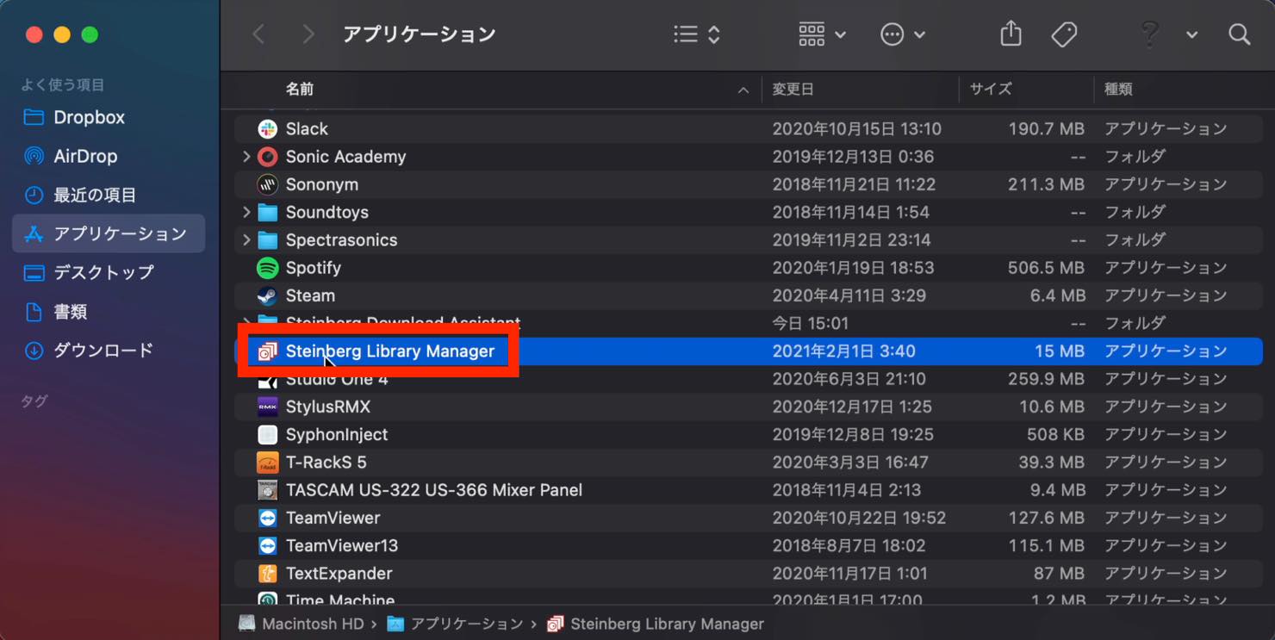Click the 506.5 MB size cell

click(x=1046, y=268)
